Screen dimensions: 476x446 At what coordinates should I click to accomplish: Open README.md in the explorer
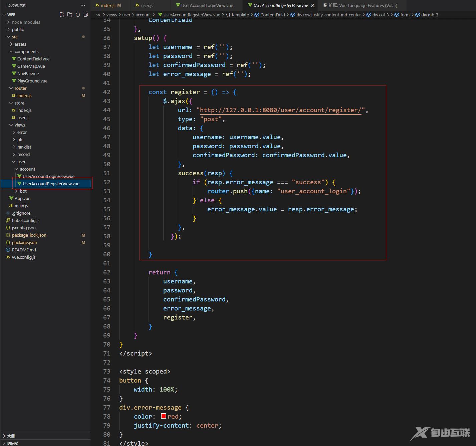24,250
